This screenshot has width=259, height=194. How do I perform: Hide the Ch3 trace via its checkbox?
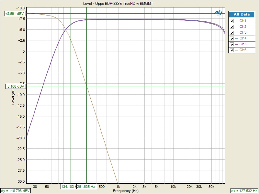click(x=231, y=33)
